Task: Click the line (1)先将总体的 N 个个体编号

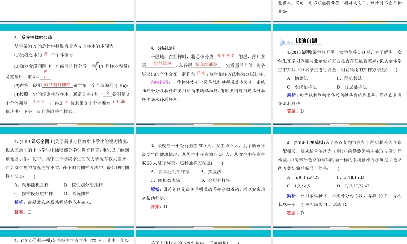Action: click(x=45, y=55)
